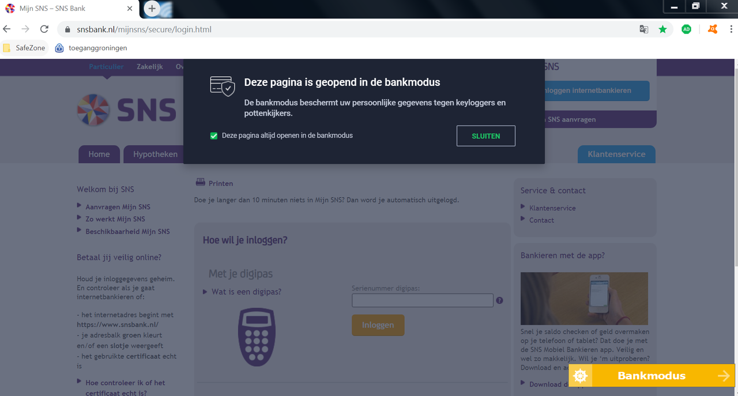Click the mobile banking app video thumbnail

pos(584,299)
